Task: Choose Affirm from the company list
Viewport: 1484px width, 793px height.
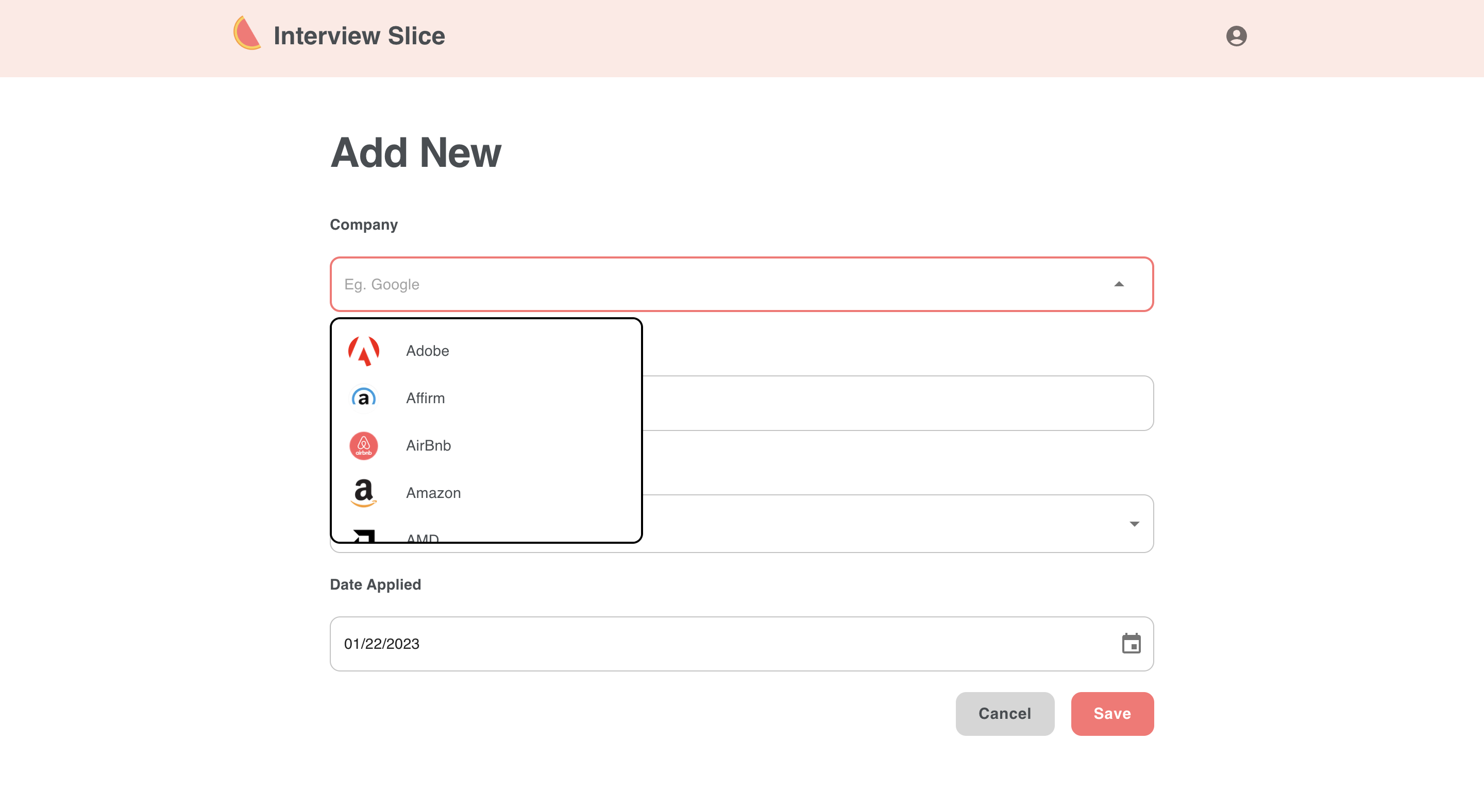Action: (486, 398)
